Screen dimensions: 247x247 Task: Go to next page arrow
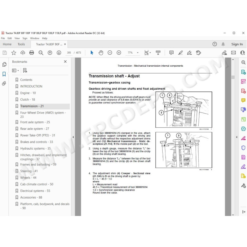[59, 53]
